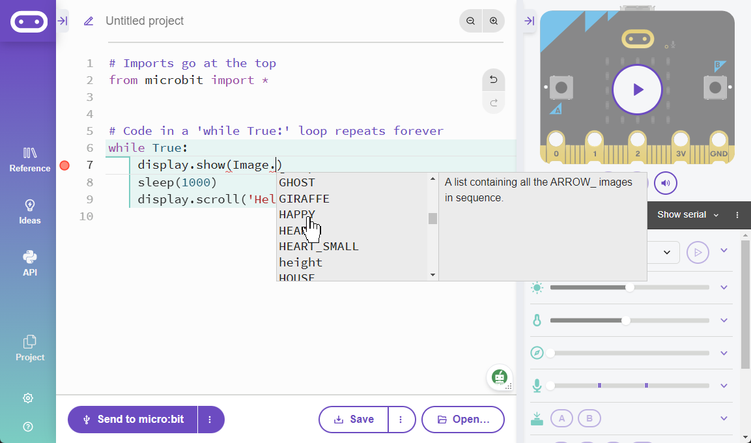Undo the last edit
The image size is (751, 443).
[x=493, y=79]
